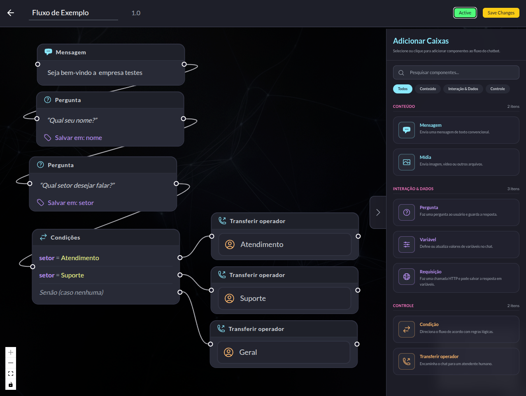Go back using the left arrow icon

pos(11,13)
